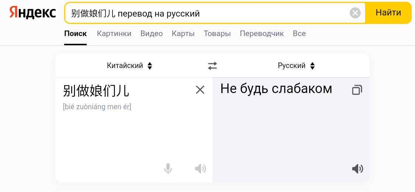Clear the Chinese source text
415x192 pixels.
(200, 90)
